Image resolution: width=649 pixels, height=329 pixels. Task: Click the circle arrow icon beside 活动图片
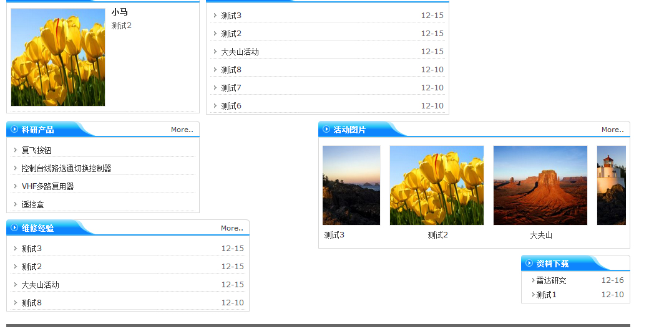tap(326, 130)
